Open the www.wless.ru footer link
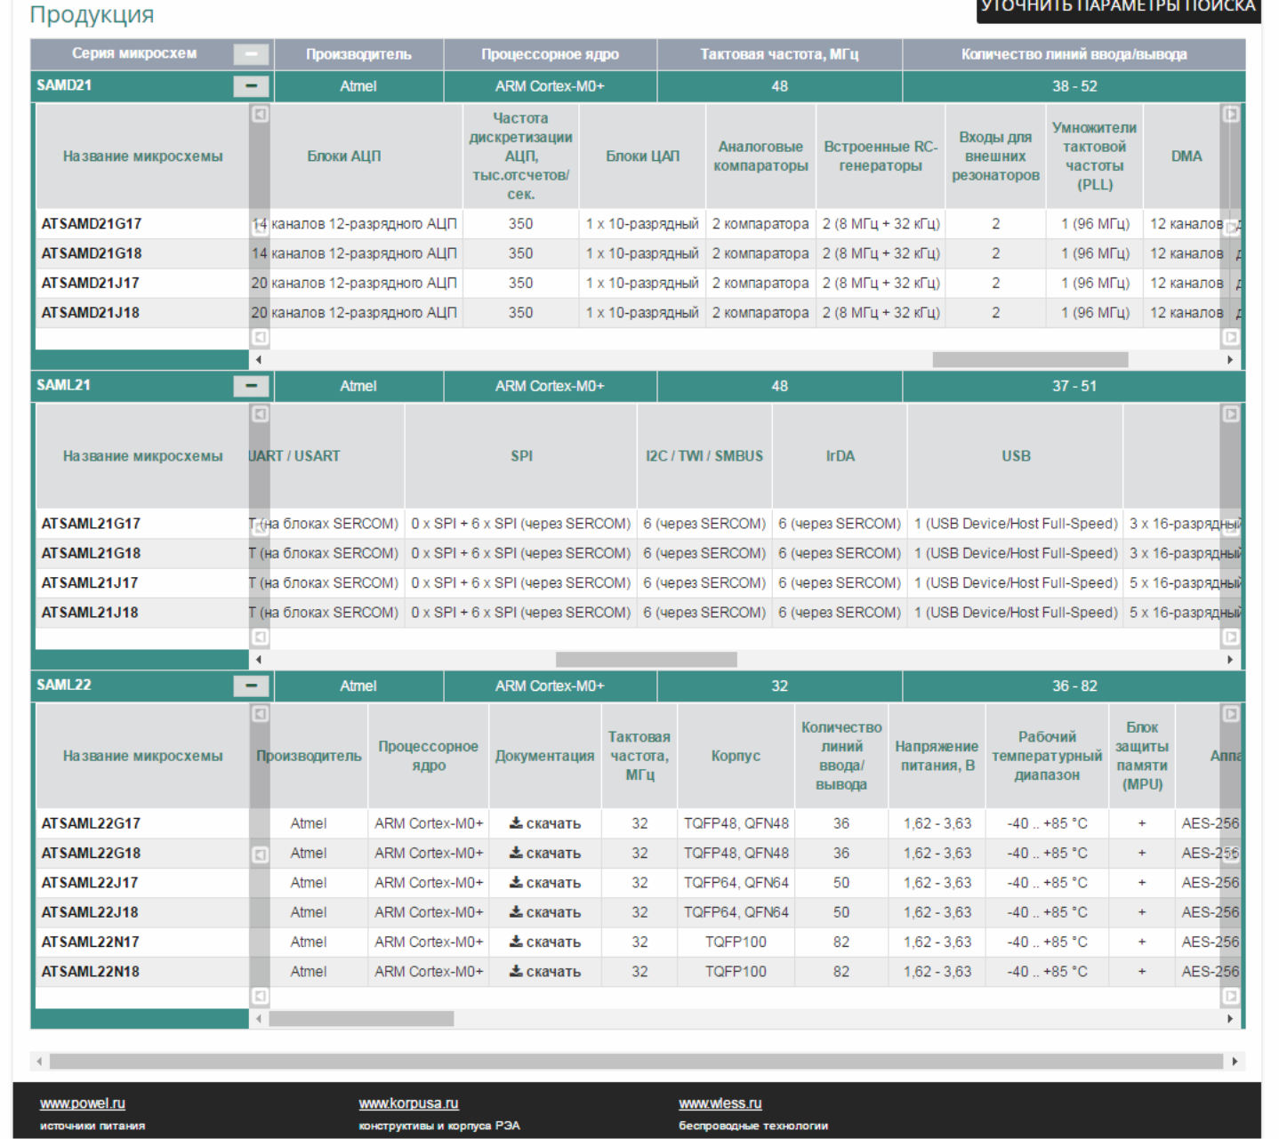This screenshot has width=1279, height=1139. (720, 1103)
